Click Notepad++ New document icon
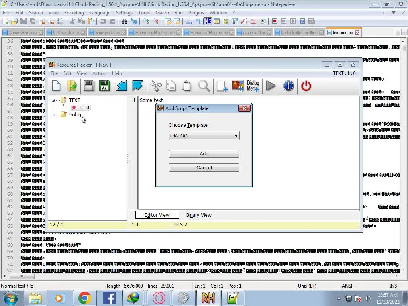Viewport: 408px width, 306px height. click(6, 22)
